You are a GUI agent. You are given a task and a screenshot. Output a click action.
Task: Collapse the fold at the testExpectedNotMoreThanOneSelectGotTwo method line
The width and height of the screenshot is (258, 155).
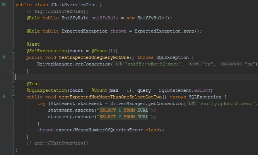coord(13,97)
